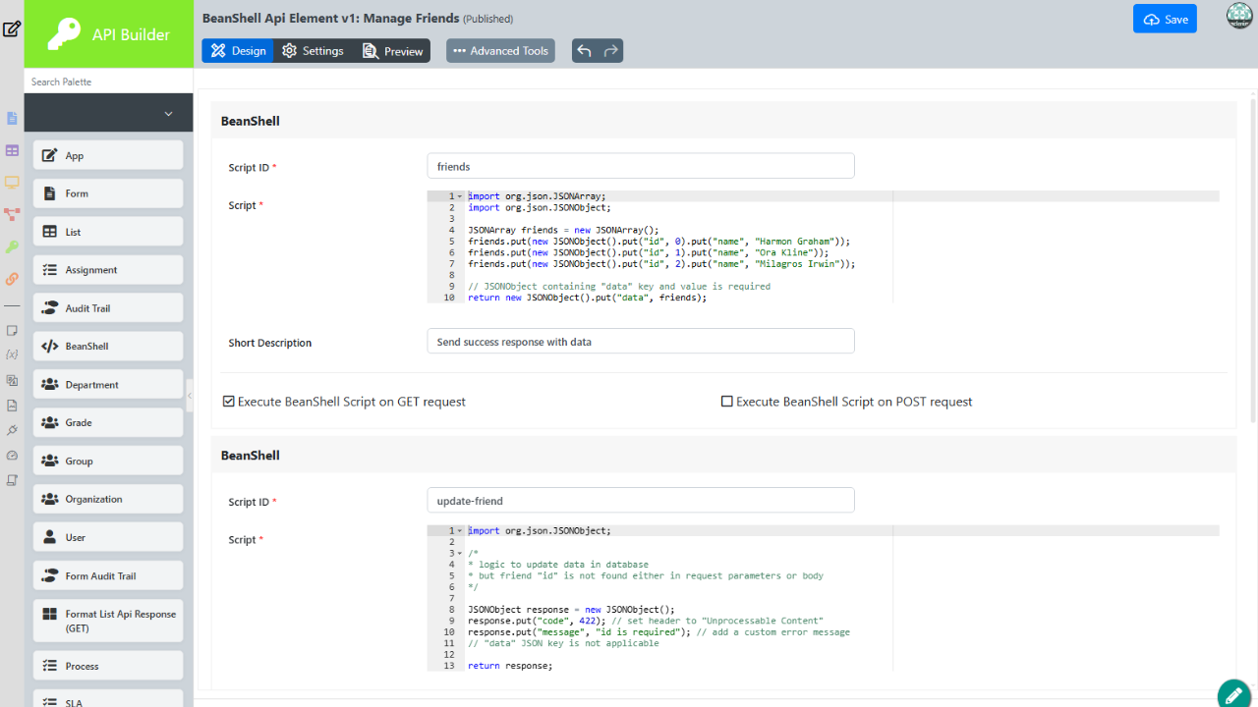This screenshot has height=707, width=1258.
Task: Open the purple table icon in sidebar
Action: coord(12,150)
